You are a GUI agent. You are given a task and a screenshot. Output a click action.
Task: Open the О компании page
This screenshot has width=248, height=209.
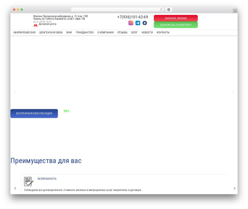coord(106,33)
